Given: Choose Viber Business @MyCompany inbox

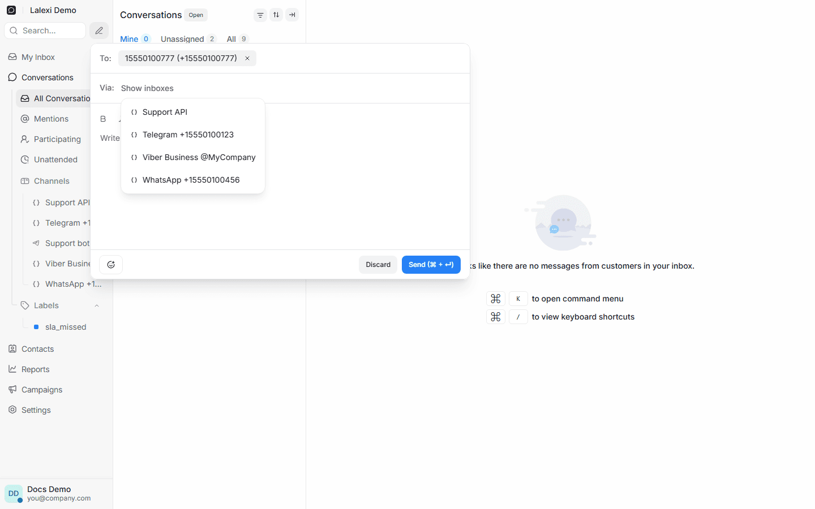Looking at the screenshot, I should (x=193, y=157).
